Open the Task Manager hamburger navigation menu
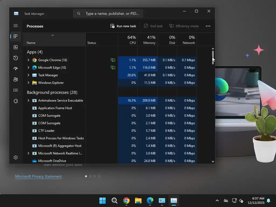276x207 pixels. pyautogui.click(x=16, y=26)
